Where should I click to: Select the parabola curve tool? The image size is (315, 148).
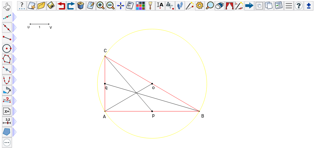7,80
